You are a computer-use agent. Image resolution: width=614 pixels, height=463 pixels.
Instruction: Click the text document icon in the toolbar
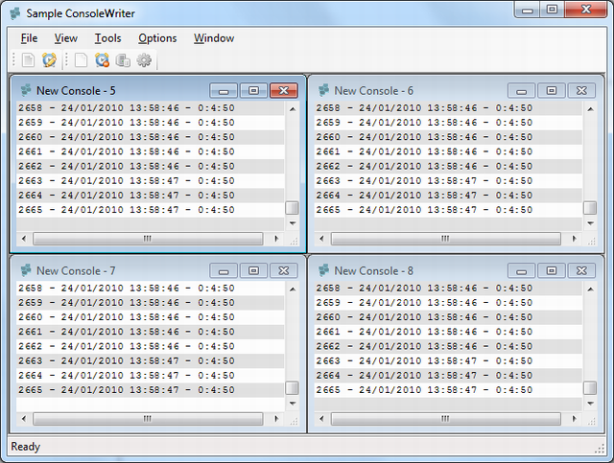[x=28, y=60]
